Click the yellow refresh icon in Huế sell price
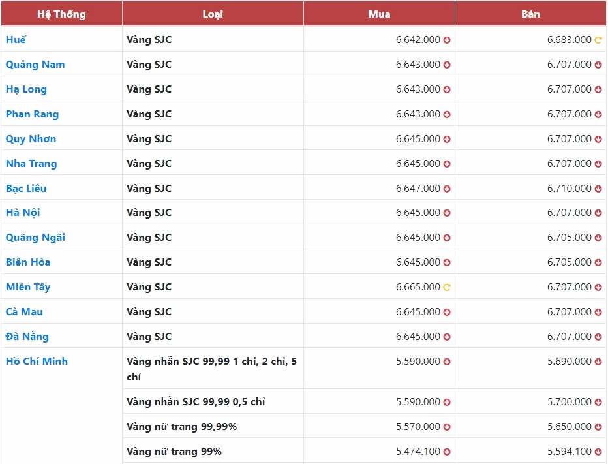 pyautogui.click(x=598, y=40)
